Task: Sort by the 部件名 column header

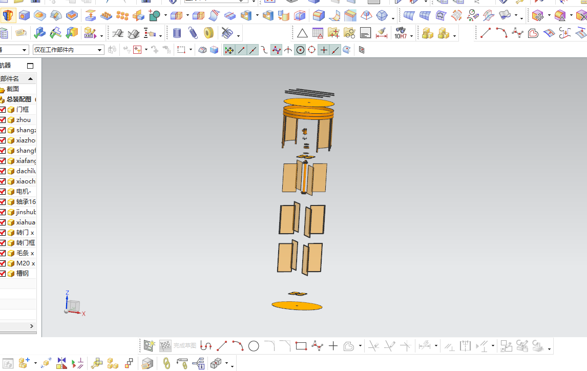Action: coord(18,78)
